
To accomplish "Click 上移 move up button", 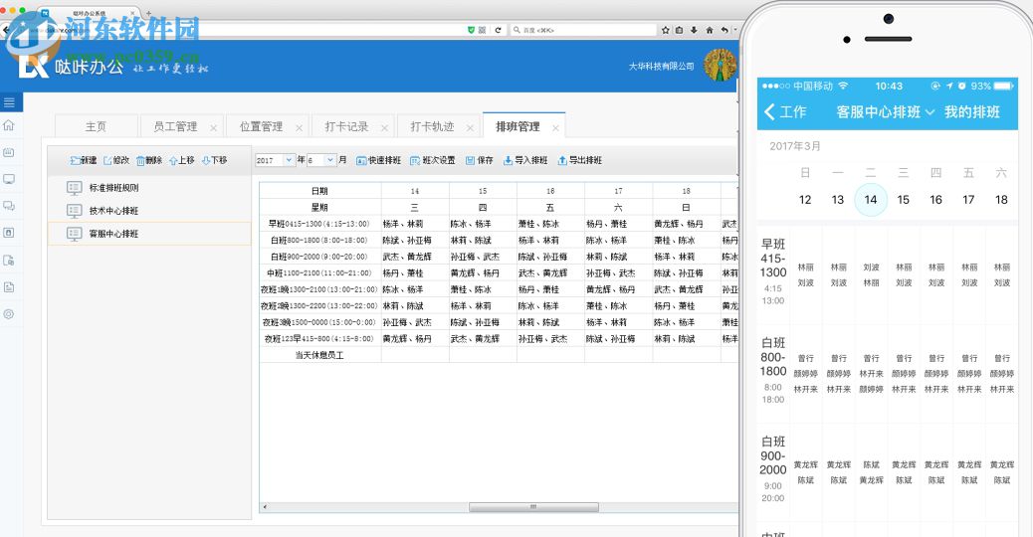I will point(182,160).
